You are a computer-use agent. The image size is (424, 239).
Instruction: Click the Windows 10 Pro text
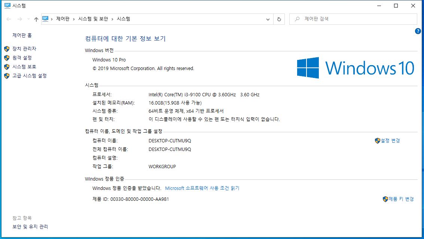[109, 60]
